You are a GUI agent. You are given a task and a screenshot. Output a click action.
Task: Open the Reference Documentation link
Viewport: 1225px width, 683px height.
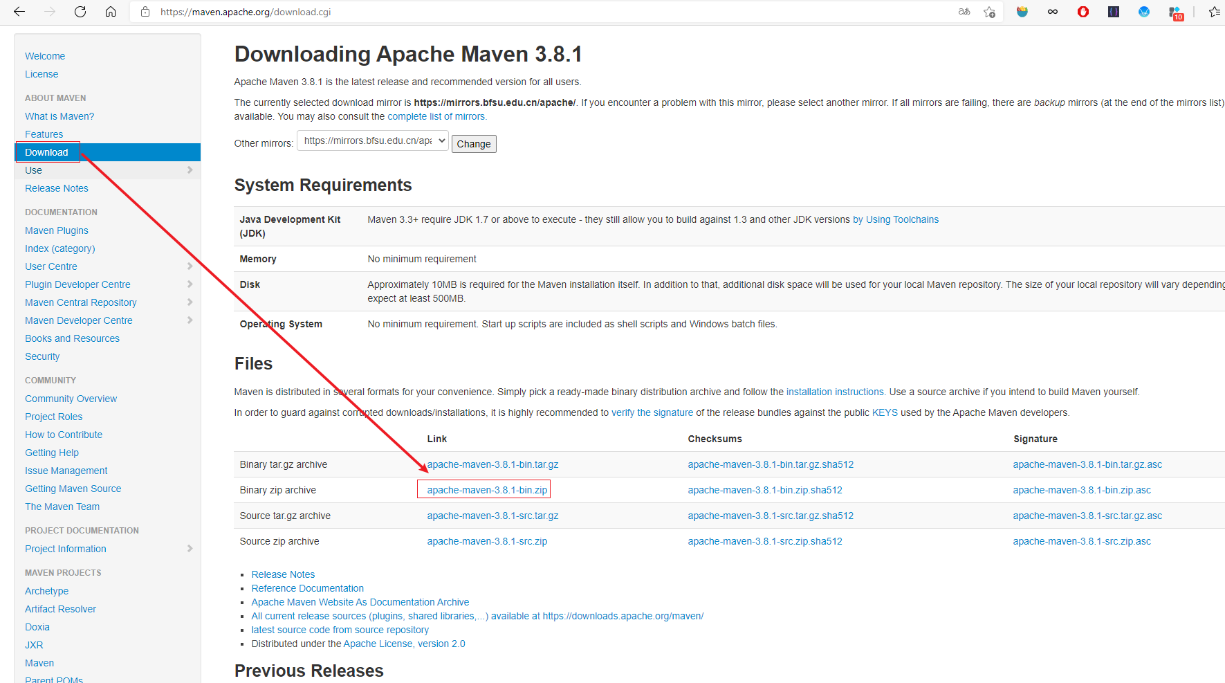pos(308,588)
